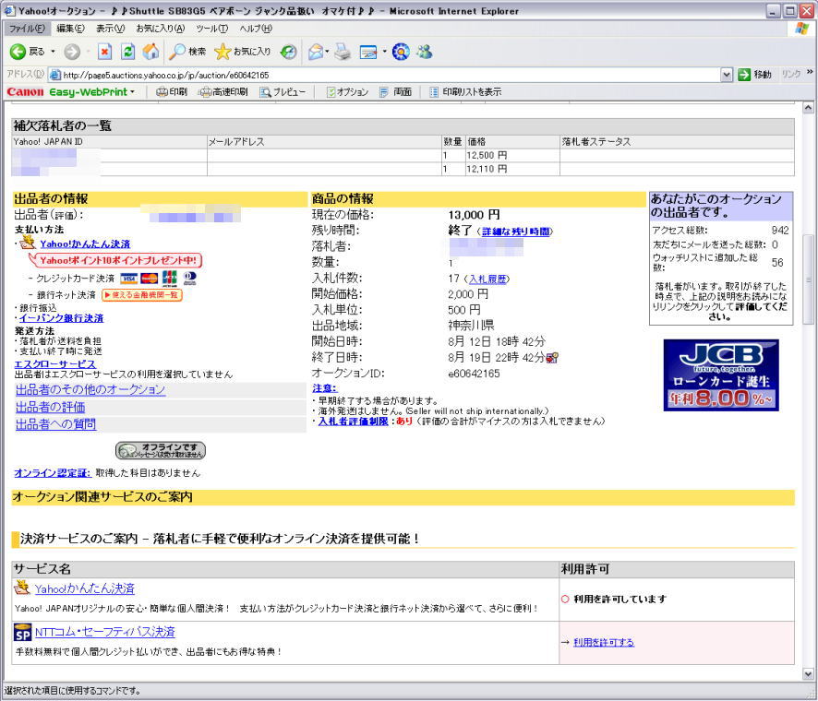Viewport: 818px width, 701px height.
Task: Open the Mail button dropdown arrow
Action: 327,51
